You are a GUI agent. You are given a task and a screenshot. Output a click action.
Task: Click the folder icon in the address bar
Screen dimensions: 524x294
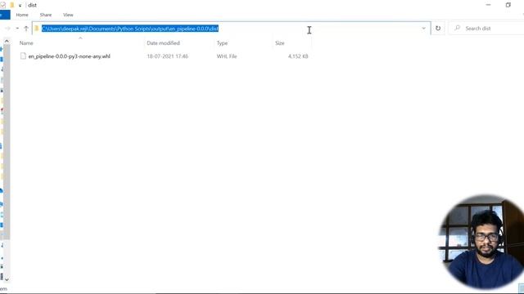pyautogui.click(x=36, y=29)
